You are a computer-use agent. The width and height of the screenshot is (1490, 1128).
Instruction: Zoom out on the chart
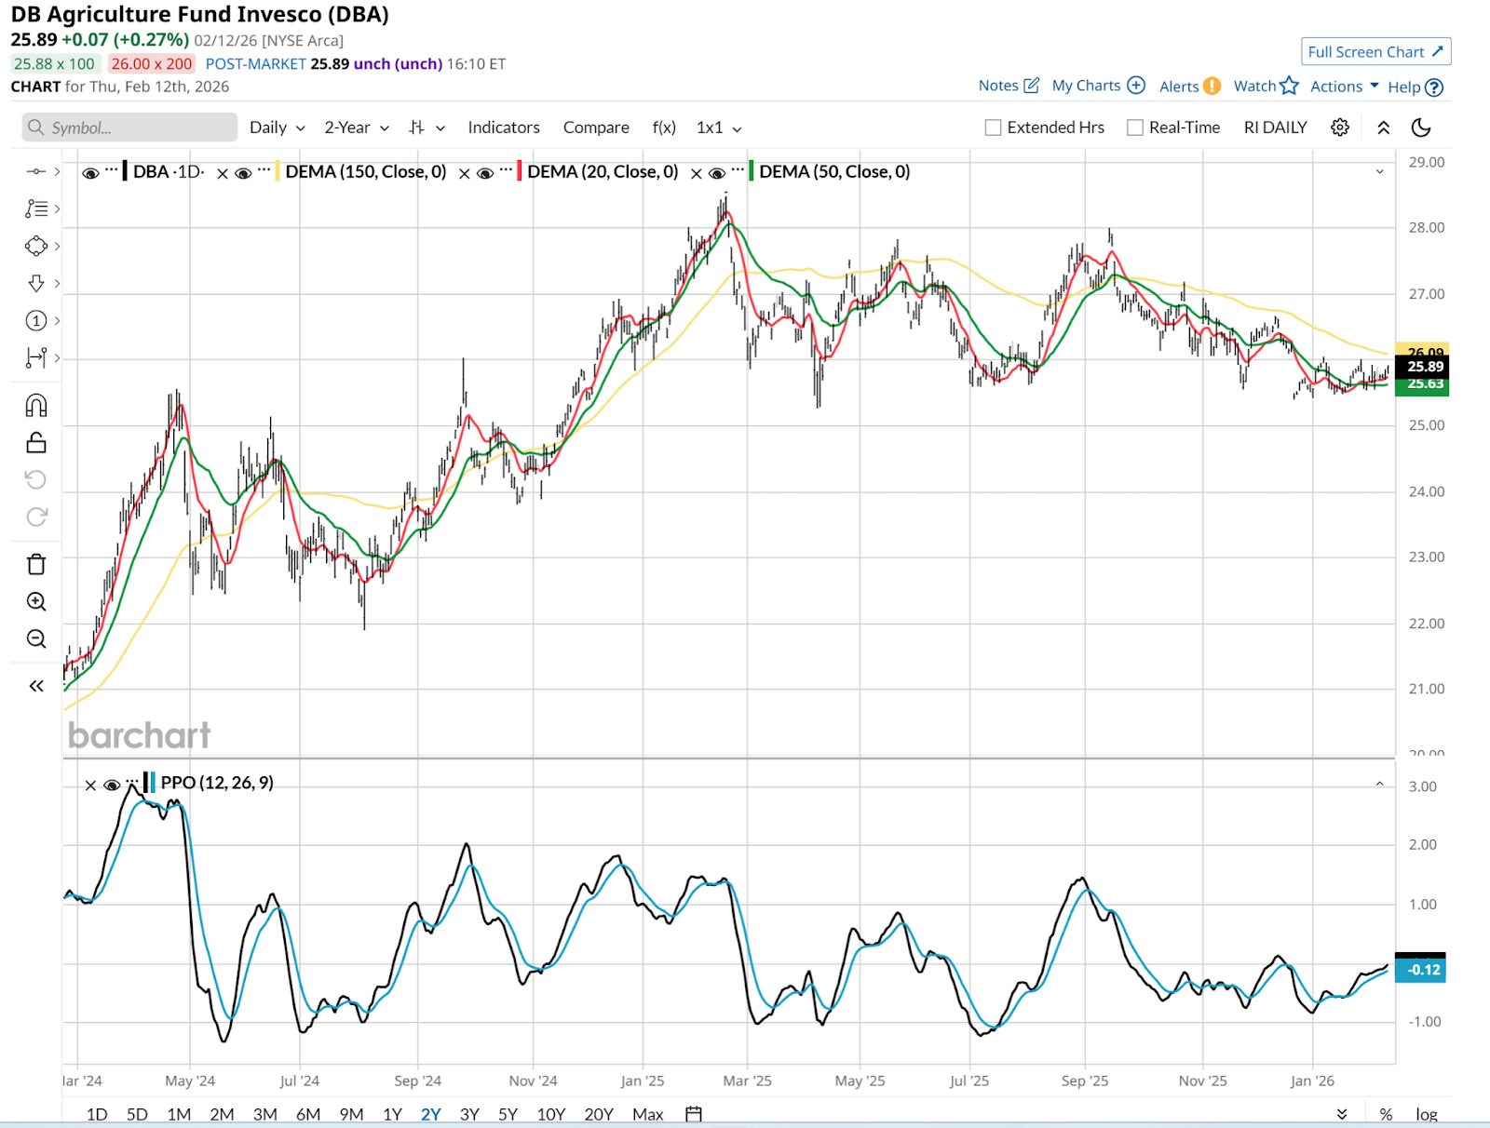point(36,638)
